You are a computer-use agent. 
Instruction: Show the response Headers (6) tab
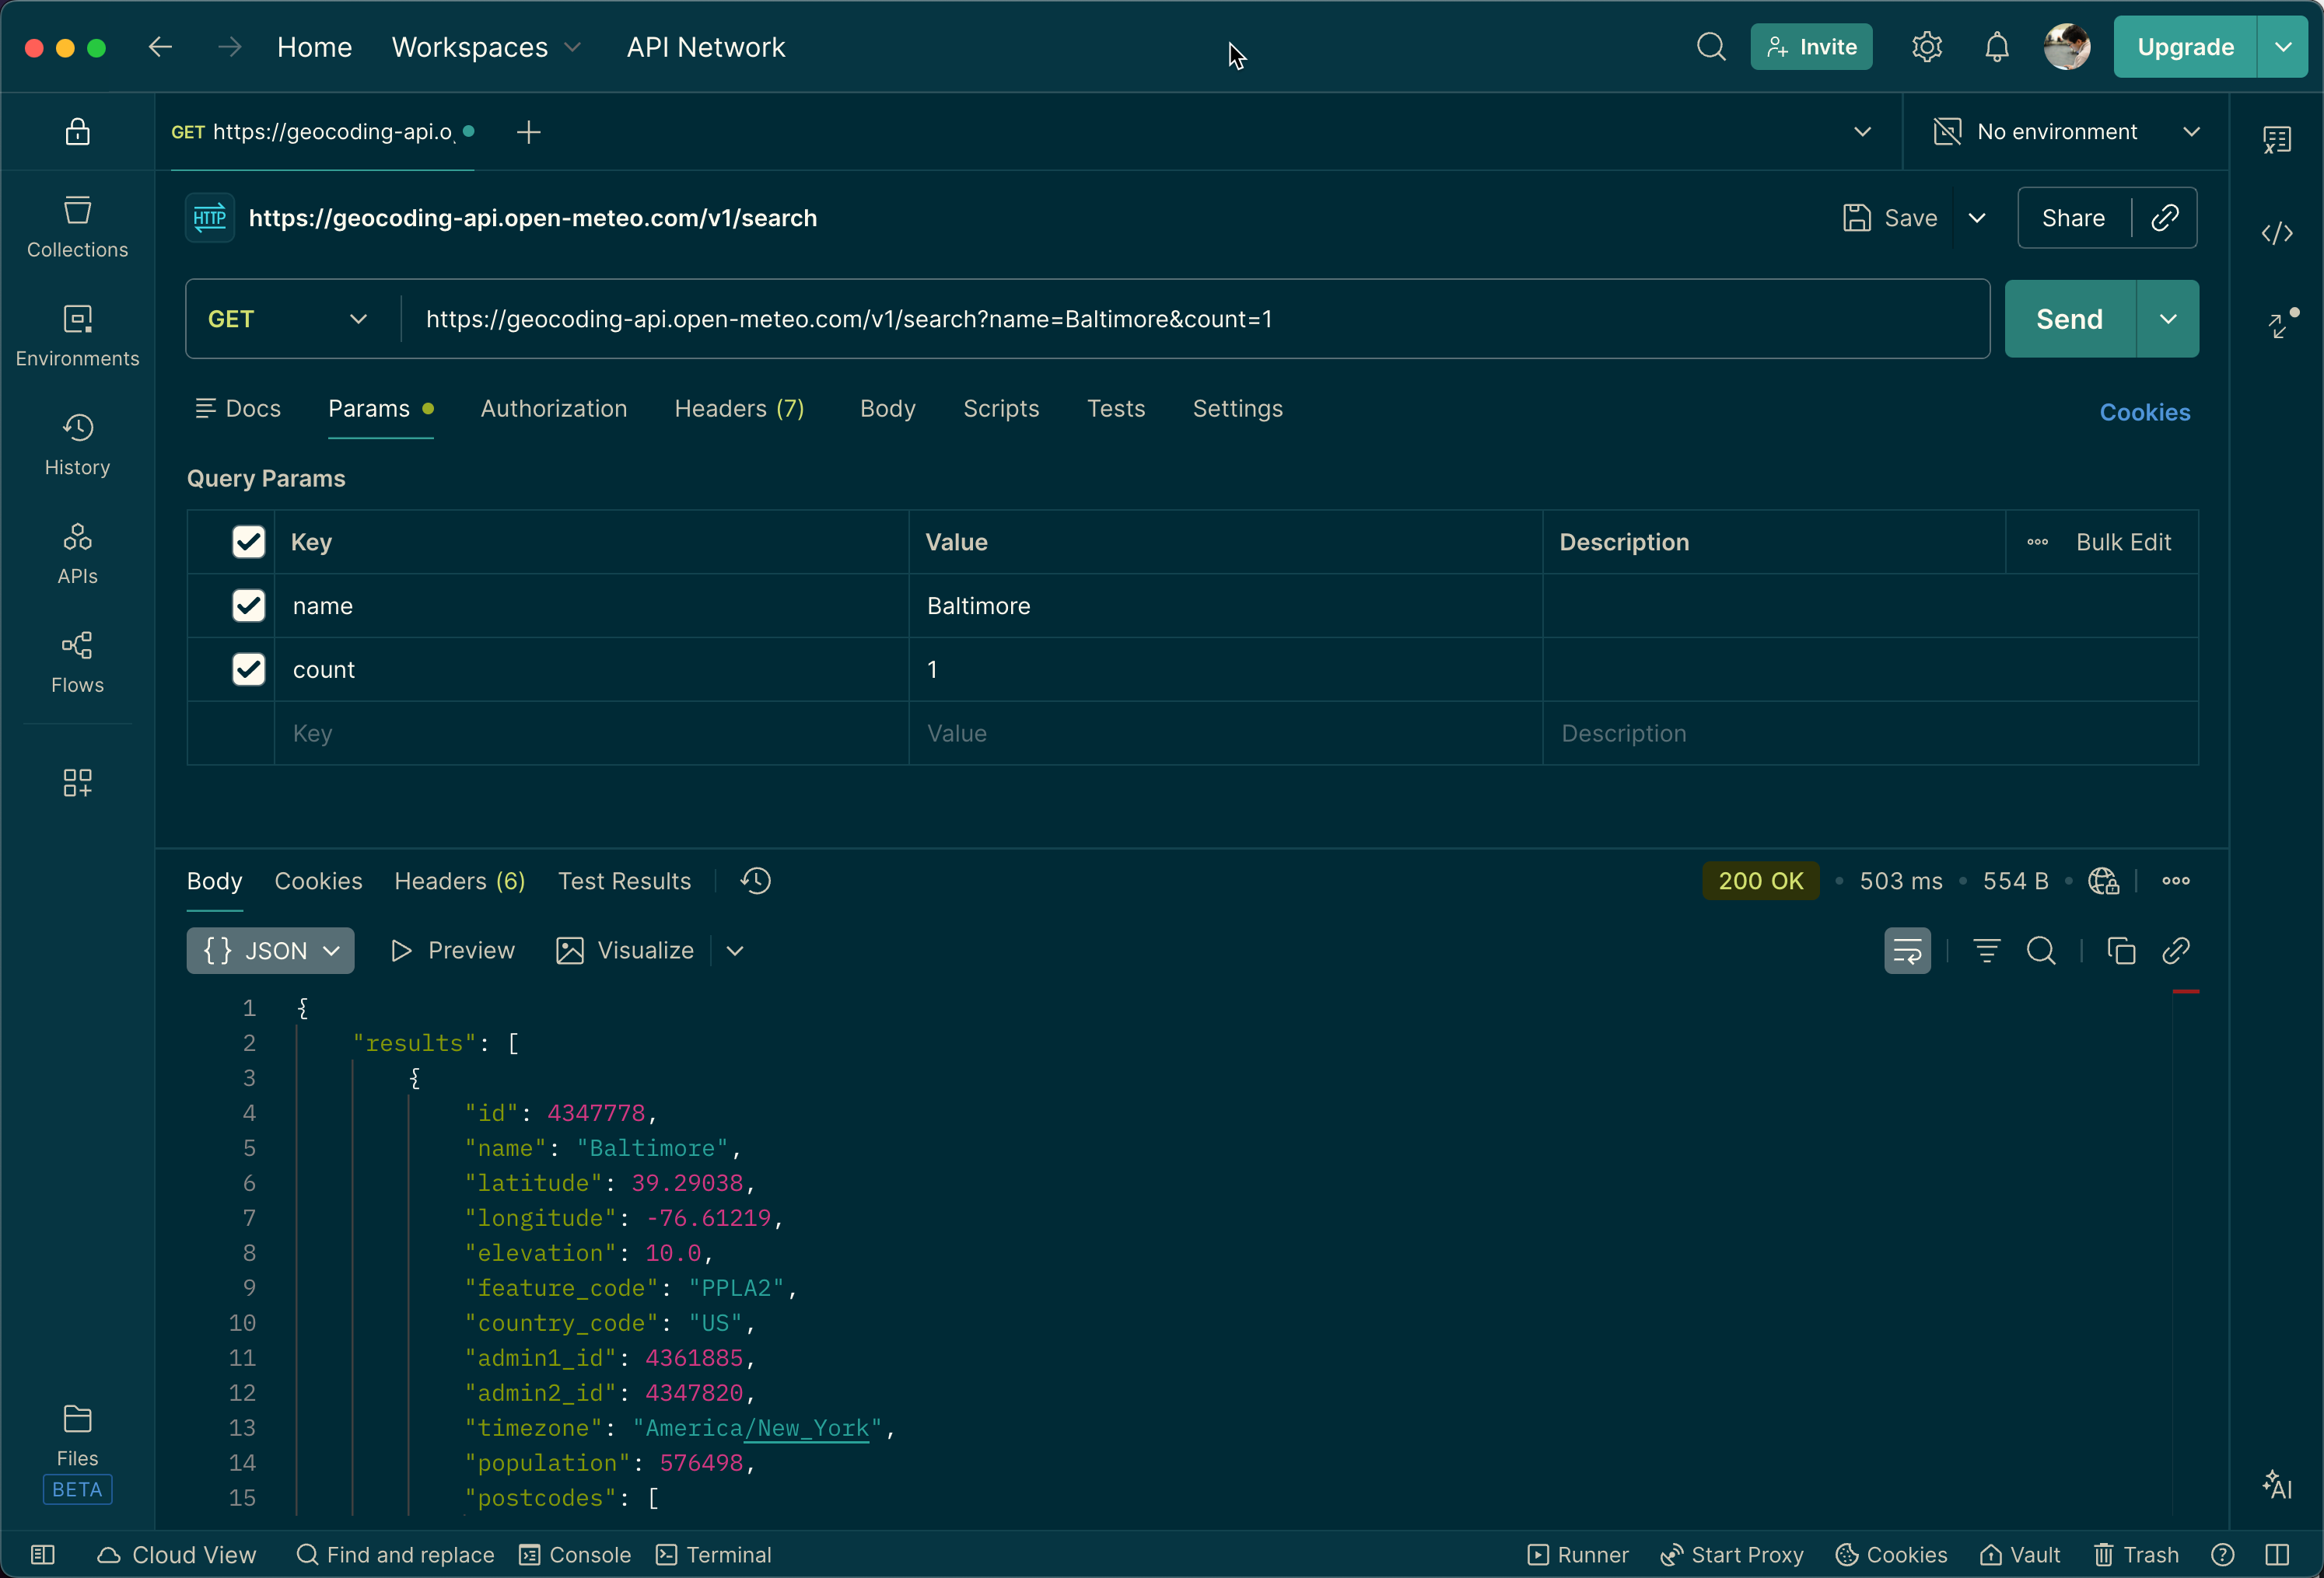[459, 881]
